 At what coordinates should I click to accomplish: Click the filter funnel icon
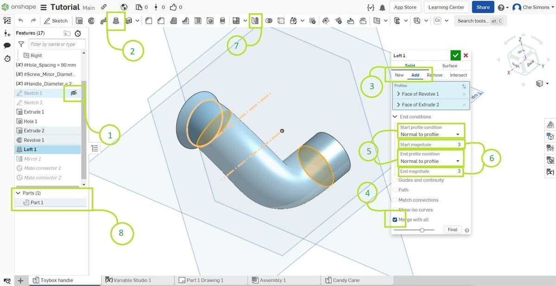[21, 44]
